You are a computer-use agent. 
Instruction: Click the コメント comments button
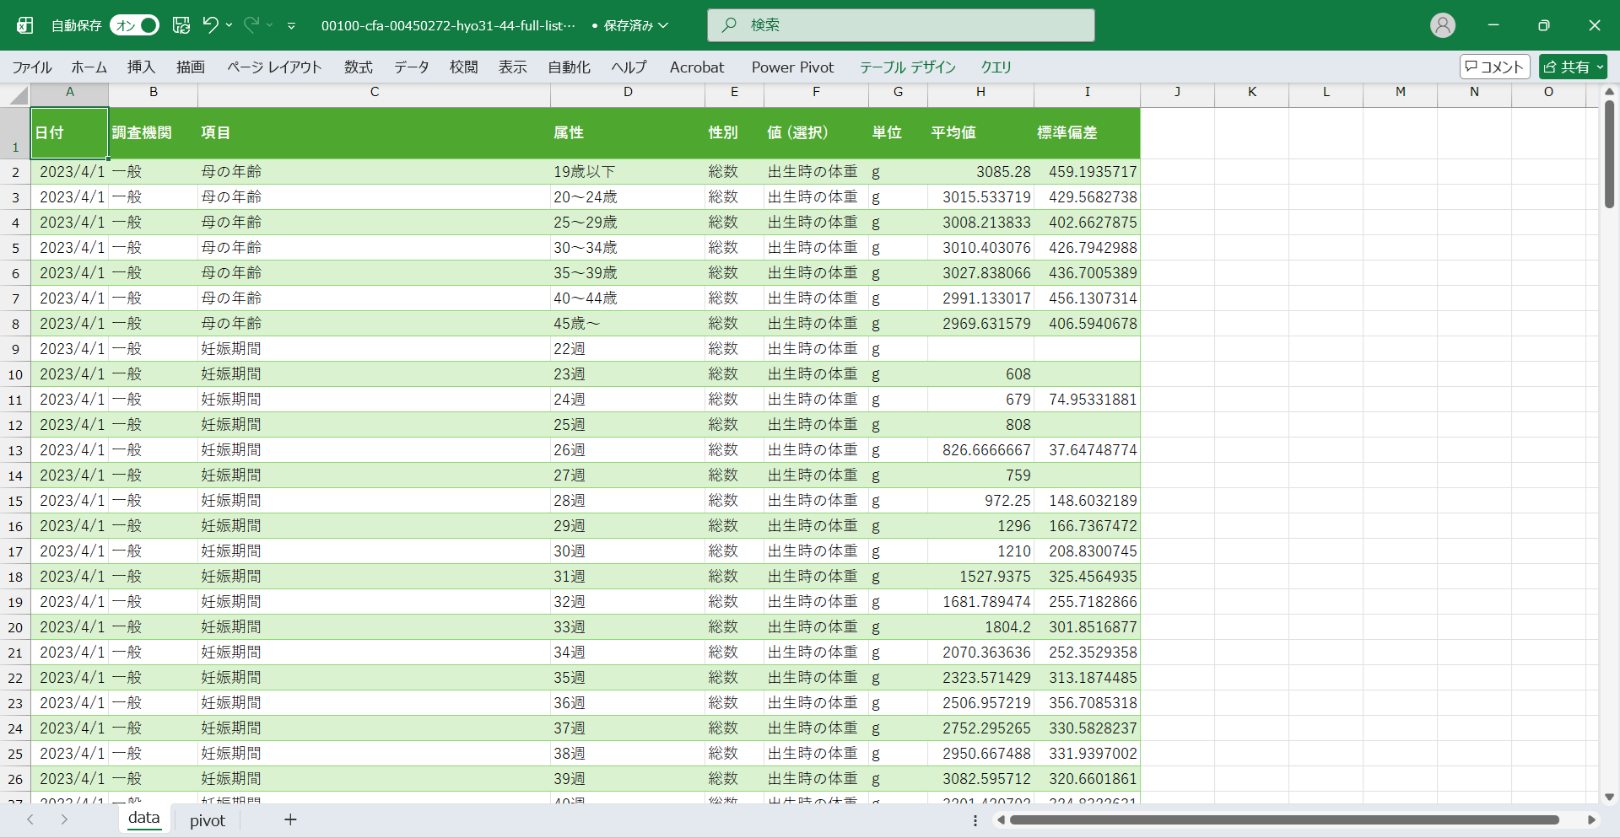1494,67
